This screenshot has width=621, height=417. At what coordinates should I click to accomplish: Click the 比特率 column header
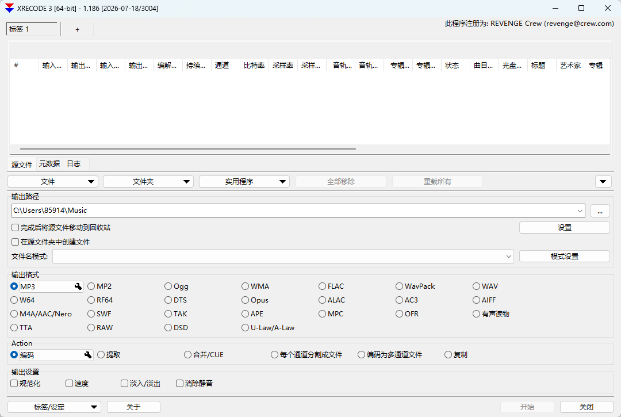(x=254, y=66)
